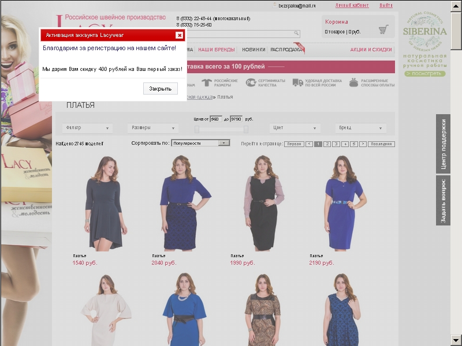Click the Сертификаты качества icon
The image size is (462, 346).
[x=251, y=82]
